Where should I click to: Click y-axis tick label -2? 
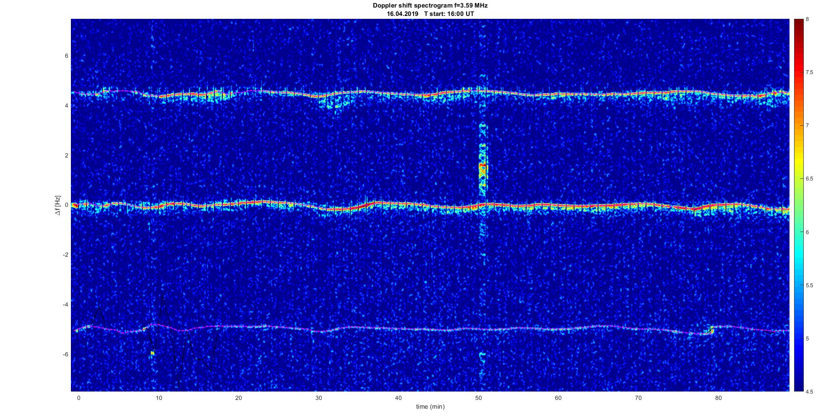tap(65, 255)
